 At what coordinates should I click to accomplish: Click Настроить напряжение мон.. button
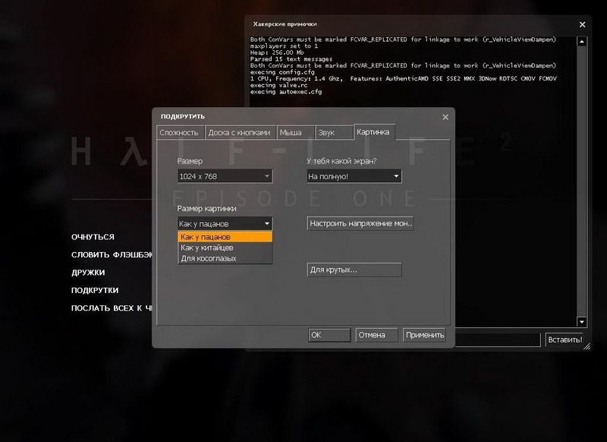click(x=360, y=223)
